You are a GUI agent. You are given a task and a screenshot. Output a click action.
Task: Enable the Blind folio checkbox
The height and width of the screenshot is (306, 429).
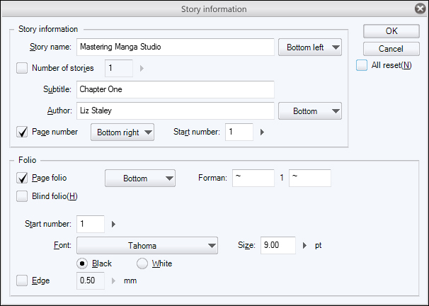pyautogui.click(x=22, y=196)
